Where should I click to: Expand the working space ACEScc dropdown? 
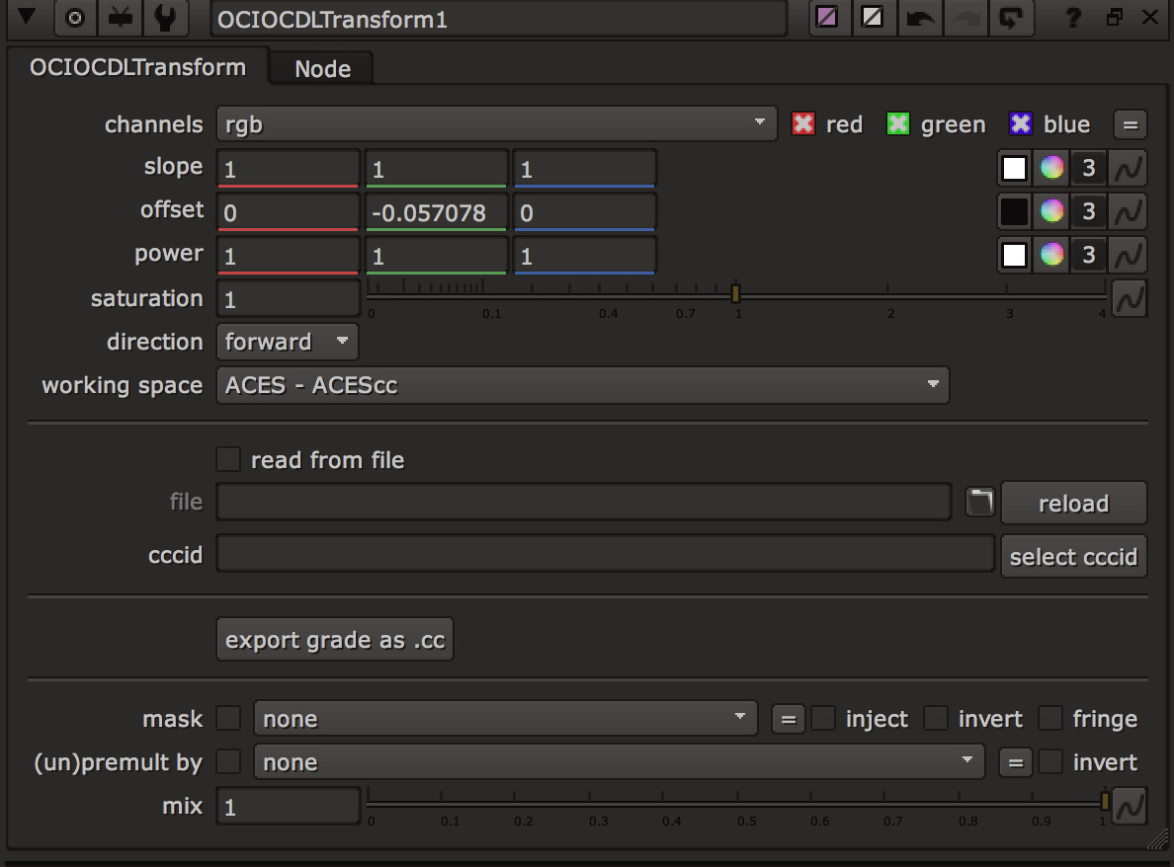pyautogui.click(x=582, y=385)
